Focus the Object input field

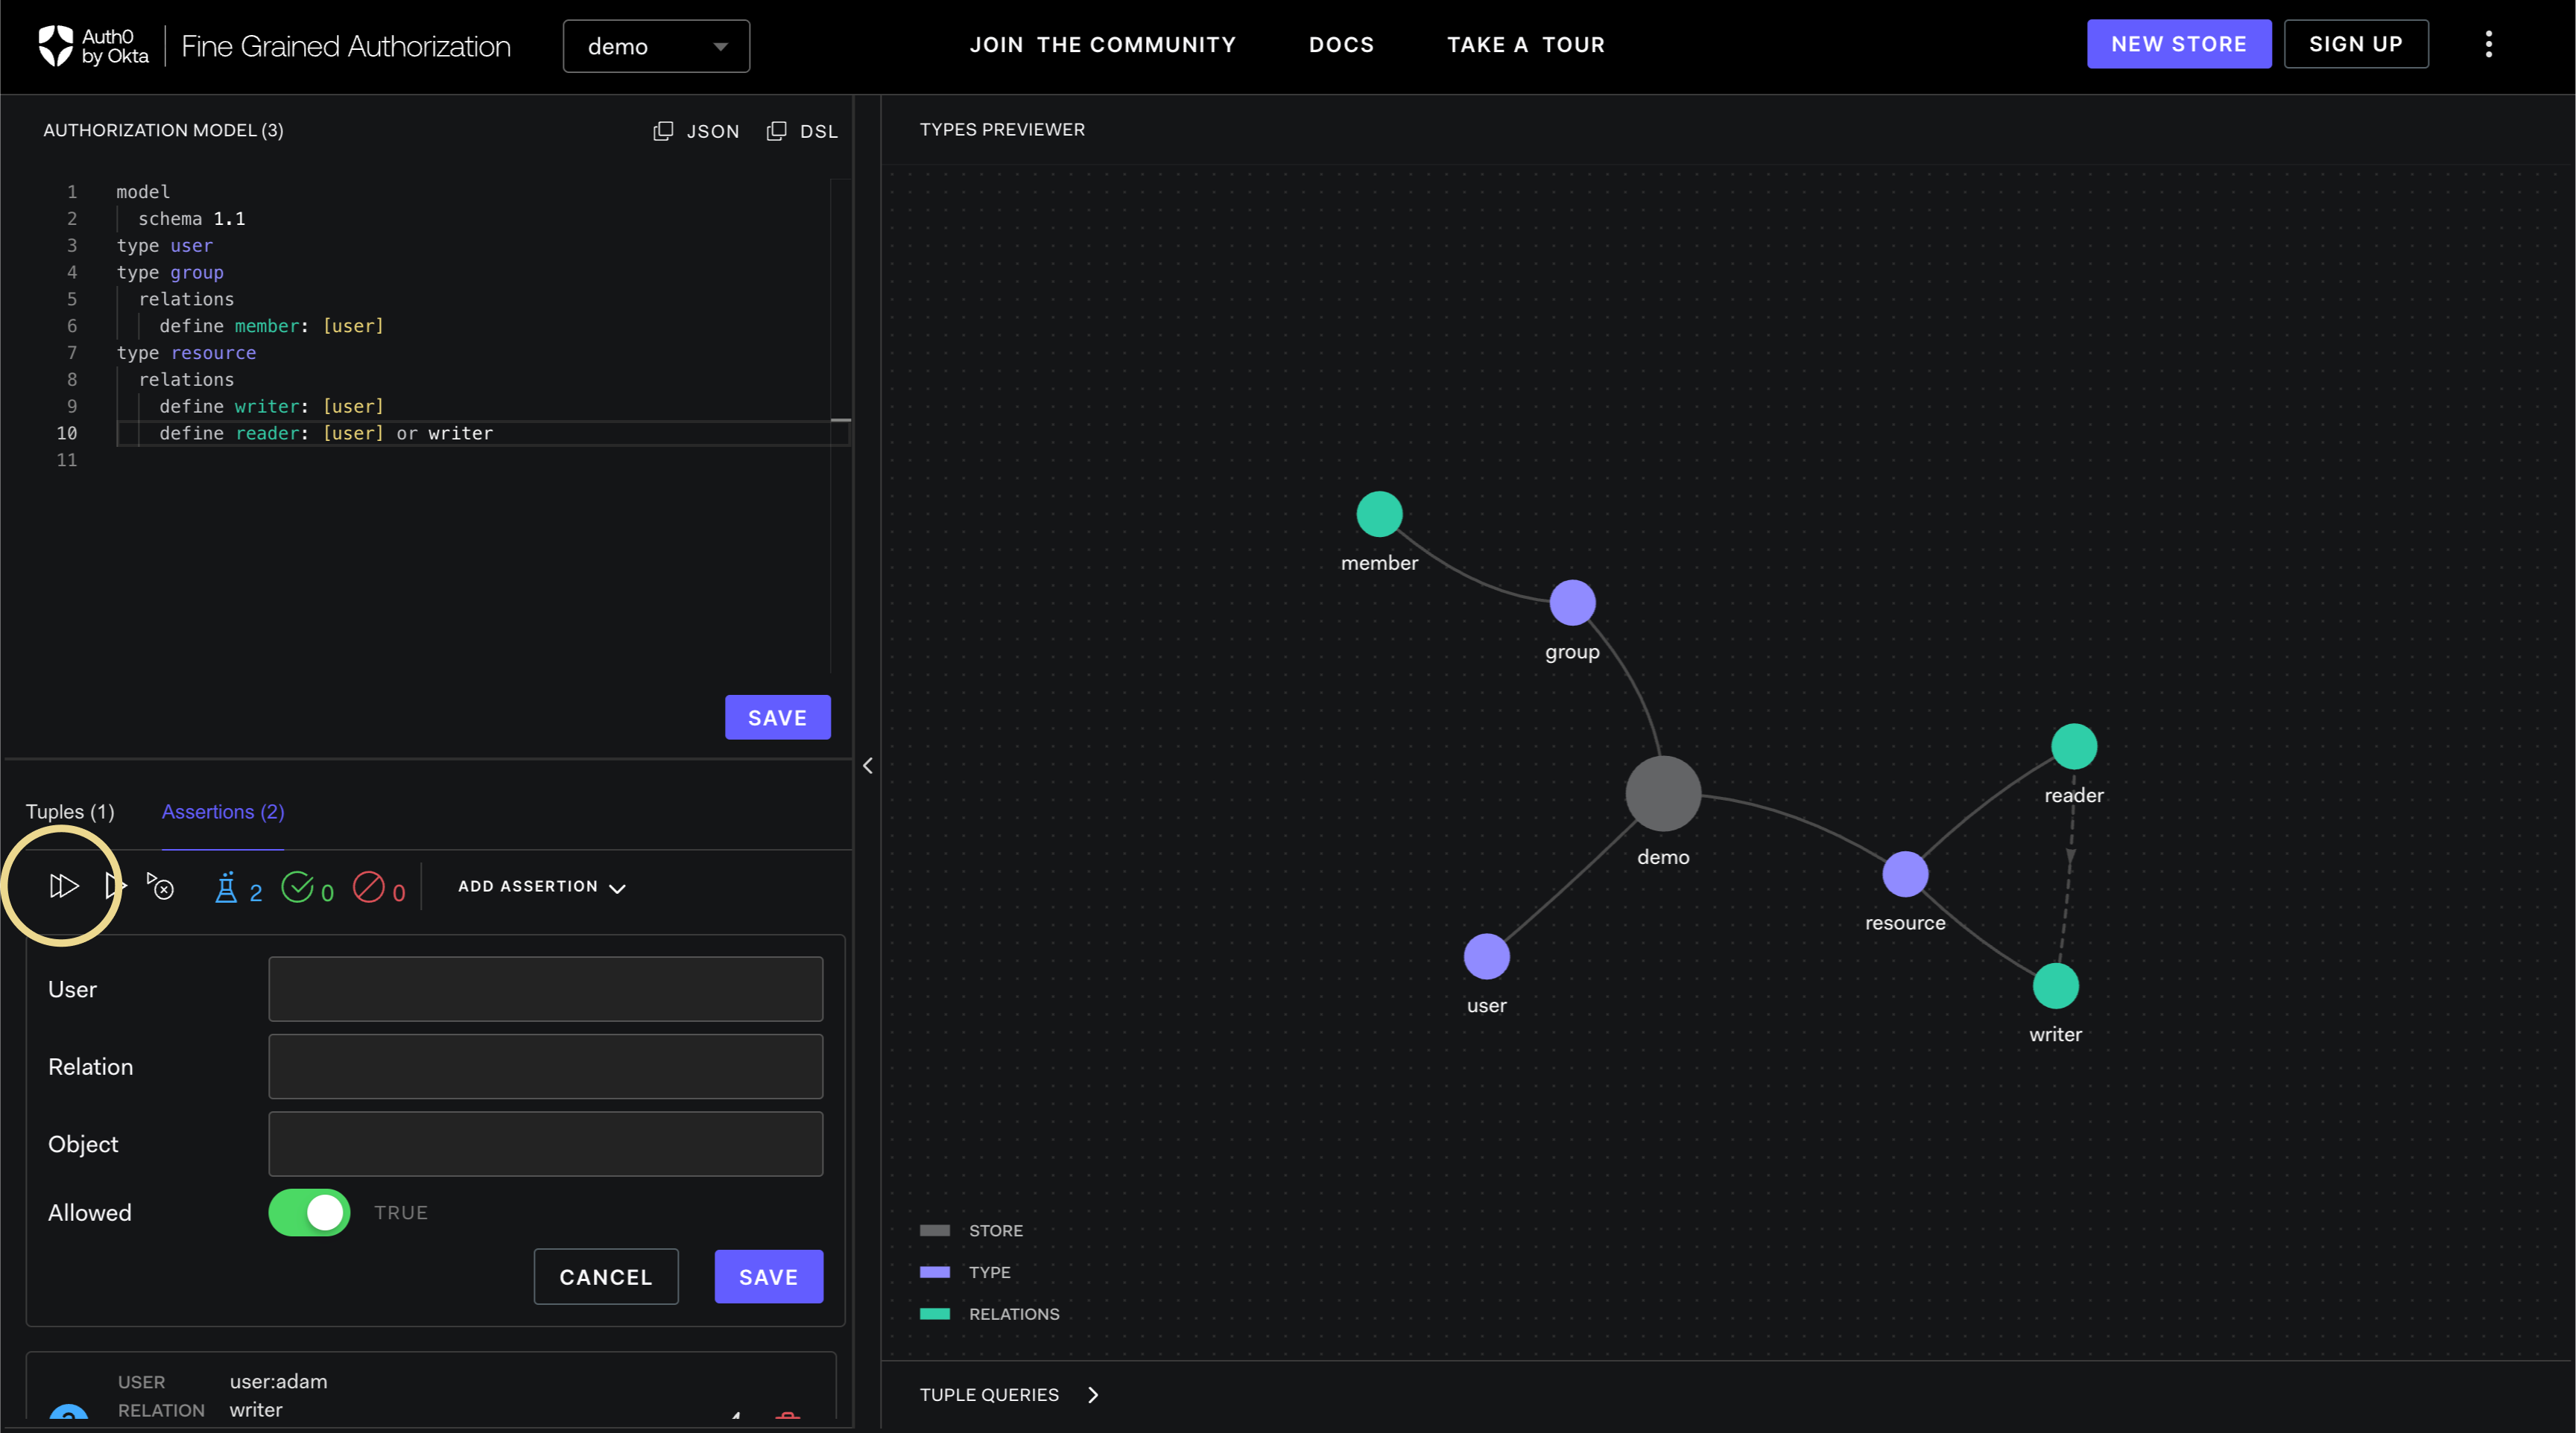pyautogui.click(x=545, y=1144)
